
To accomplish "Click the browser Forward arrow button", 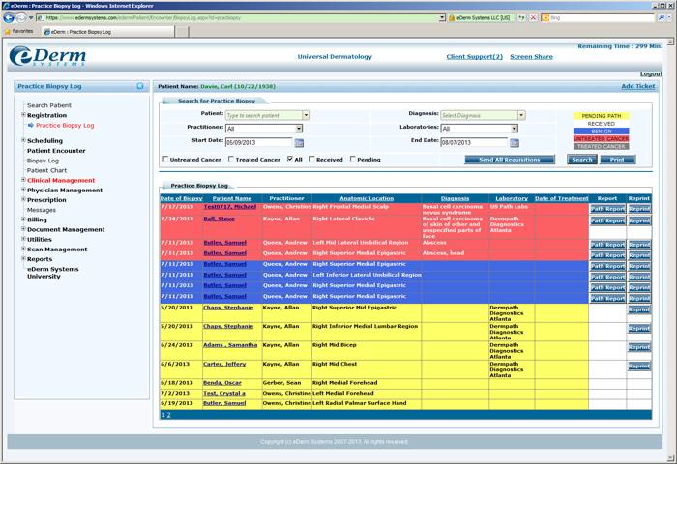I will click(x=20, y=17).
